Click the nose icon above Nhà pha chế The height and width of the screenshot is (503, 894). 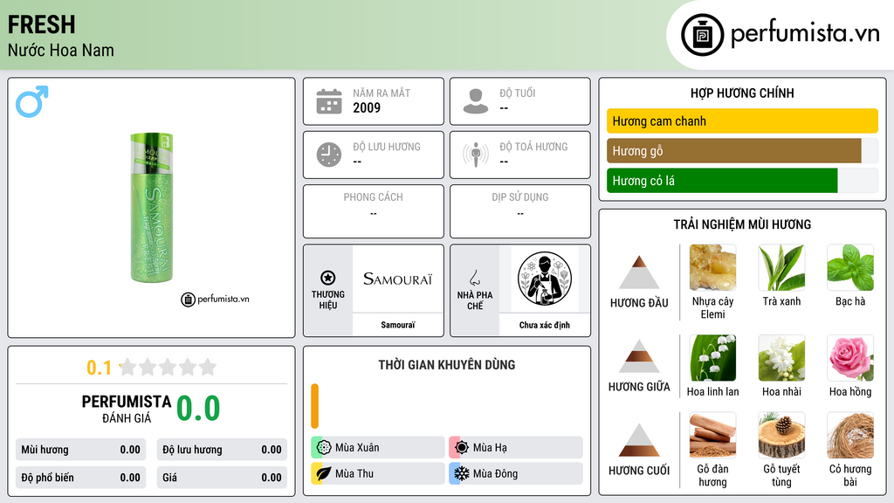click(x=474, y=278)
